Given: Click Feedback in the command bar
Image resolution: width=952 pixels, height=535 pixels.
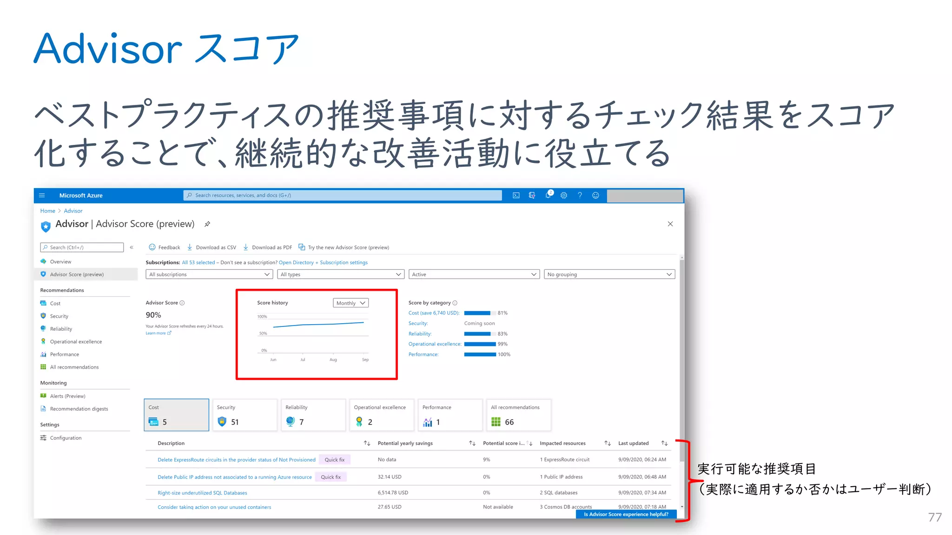Looking at the screenshot, I should [x=164, y=248].
